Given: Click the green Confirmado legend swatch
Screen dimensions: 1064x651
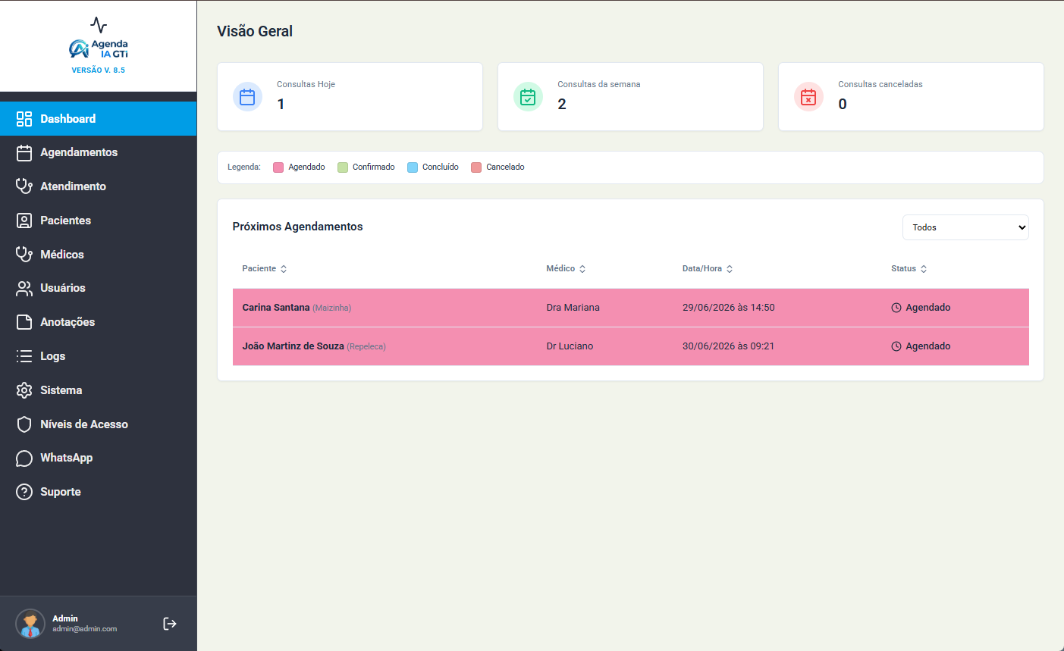Looking at the screenshot, I should (x=343, y=167).
